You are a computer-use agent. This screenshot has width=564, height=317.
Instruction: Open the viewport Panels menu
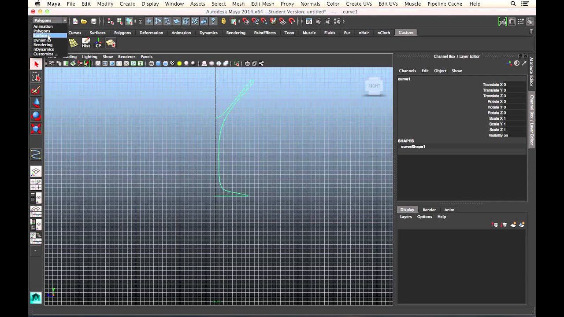(x=146, y=57)
